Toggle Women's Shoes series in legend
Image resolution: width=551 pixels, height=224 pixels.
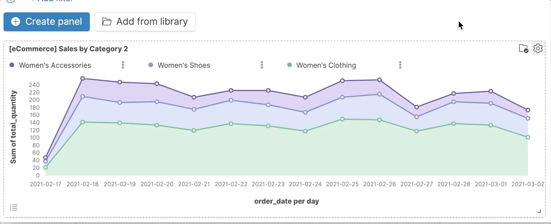(x=184, y=65)
